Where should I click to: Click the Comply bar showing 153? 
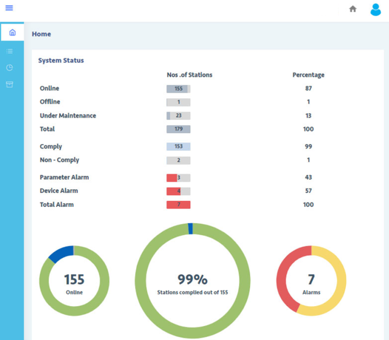(x=178, y=146)
